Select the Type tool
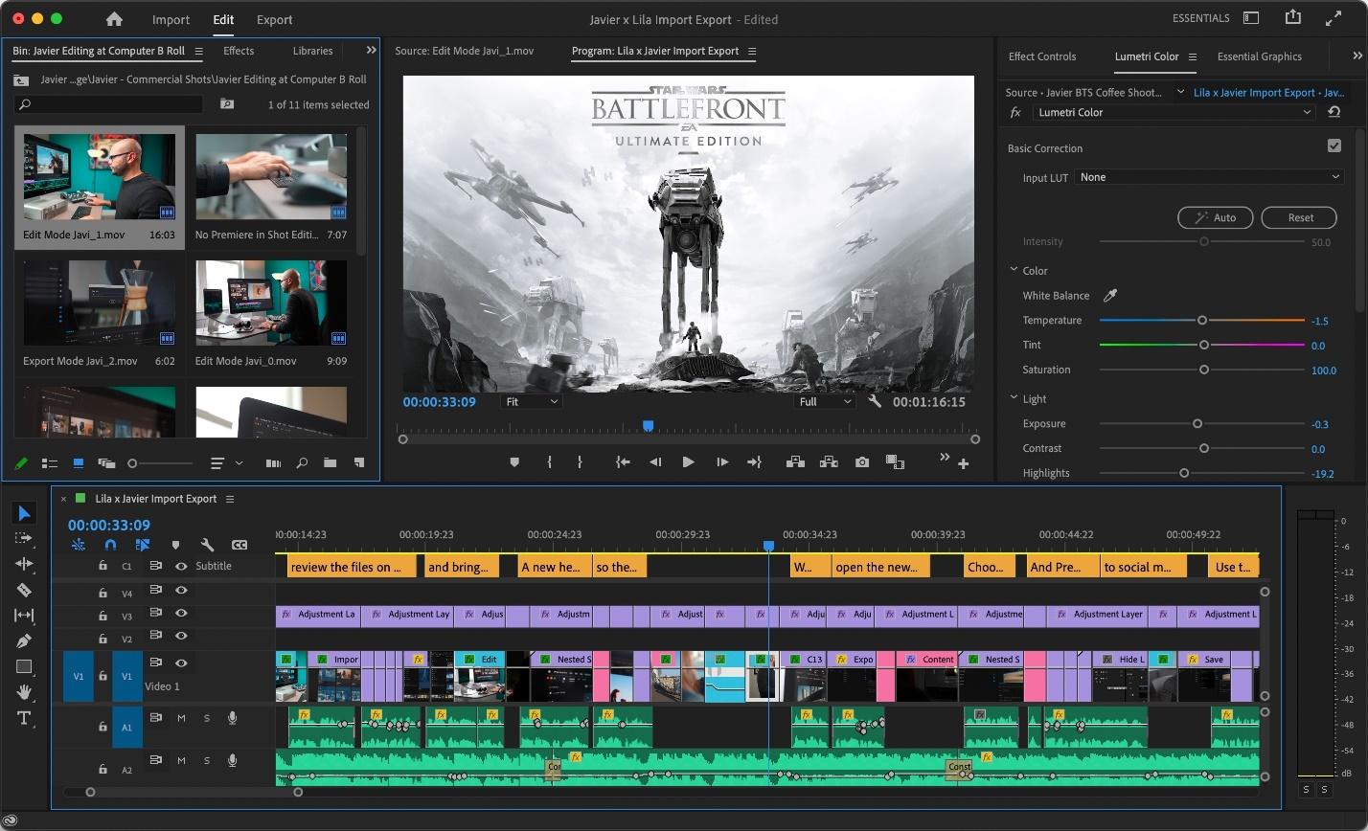This screenshot has width=1368, height=831. [x=24, y=718]
